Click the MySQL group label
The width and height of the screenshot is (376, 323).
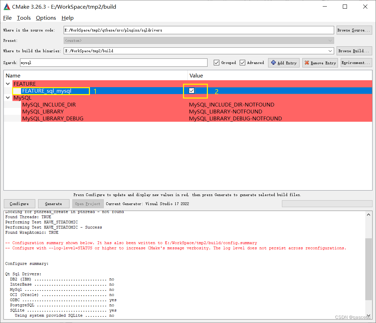tap(22, 98)
